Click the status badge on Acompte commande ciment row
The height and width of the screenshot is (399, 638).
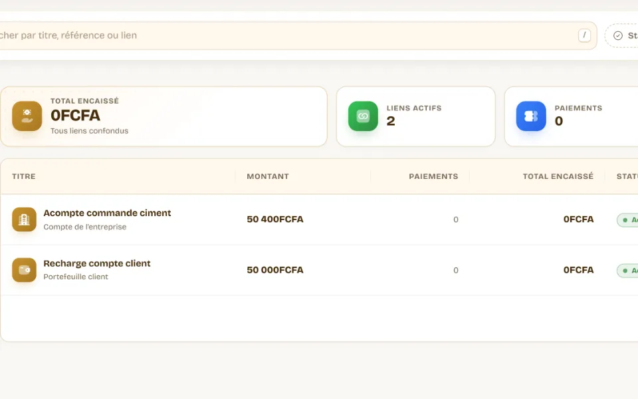click(x=627, y=220)
